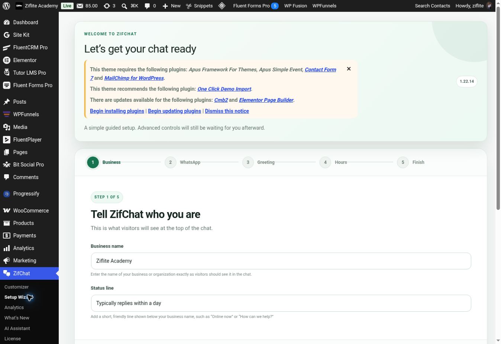The image size is (501, 344).
Task: Open the Analytics bar chart icon
Action: (x=6, y=248)
